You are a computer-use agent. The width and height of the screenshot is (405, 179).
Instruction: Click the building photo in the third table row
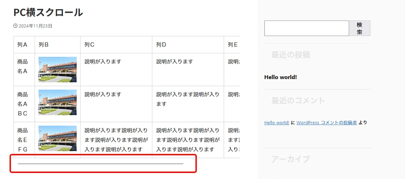[x=57, y=138]
